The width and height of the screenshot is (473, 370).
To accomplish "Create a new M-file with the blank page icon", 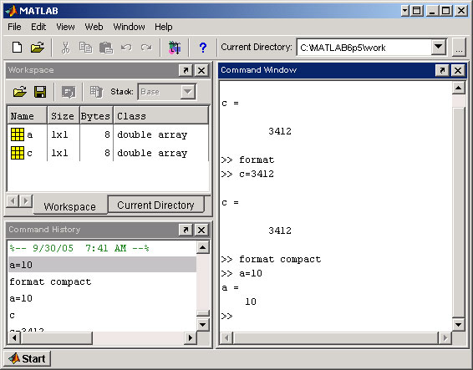I will [x=17, y=48].
